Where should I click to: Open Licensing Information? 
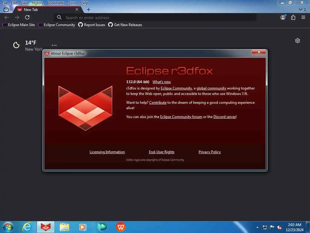click(107, 152)
